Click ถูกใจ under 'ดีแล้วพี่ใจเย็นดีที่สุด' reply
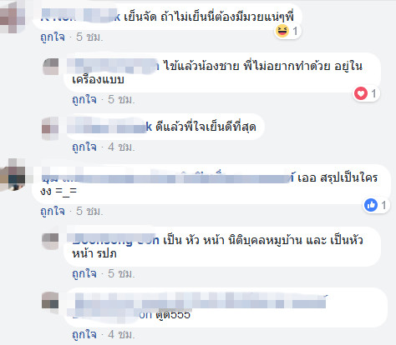The image size is (396, 345). (x=84, y=147)
